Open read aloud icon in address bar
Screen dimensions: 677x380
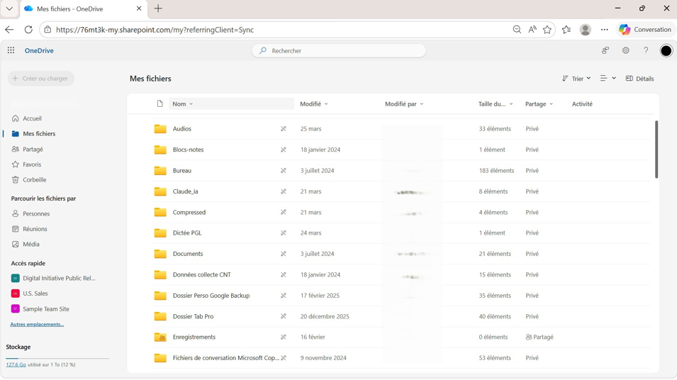tap(532, 29)
